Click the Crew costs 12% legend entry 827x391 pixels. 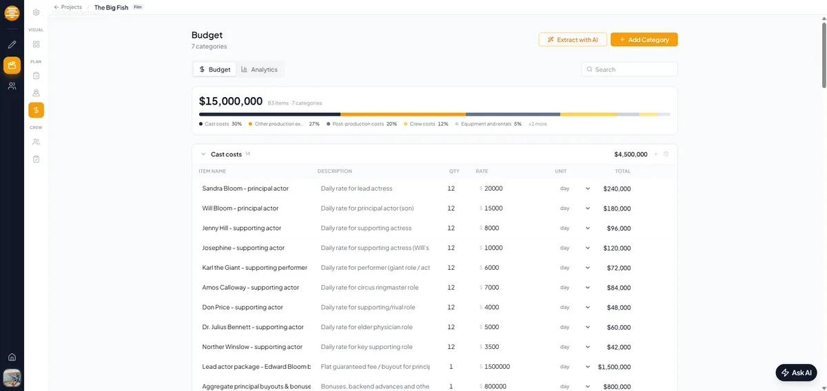tap(427, 124)
